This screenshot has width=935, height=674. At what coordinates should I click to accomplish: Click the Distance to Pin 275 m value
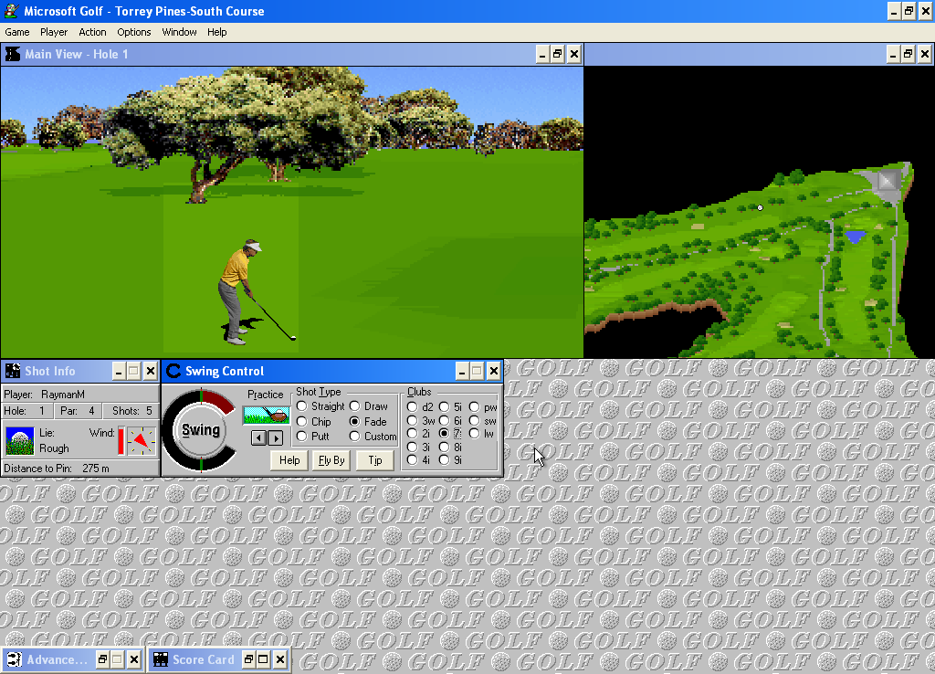(x=95, y=469)
